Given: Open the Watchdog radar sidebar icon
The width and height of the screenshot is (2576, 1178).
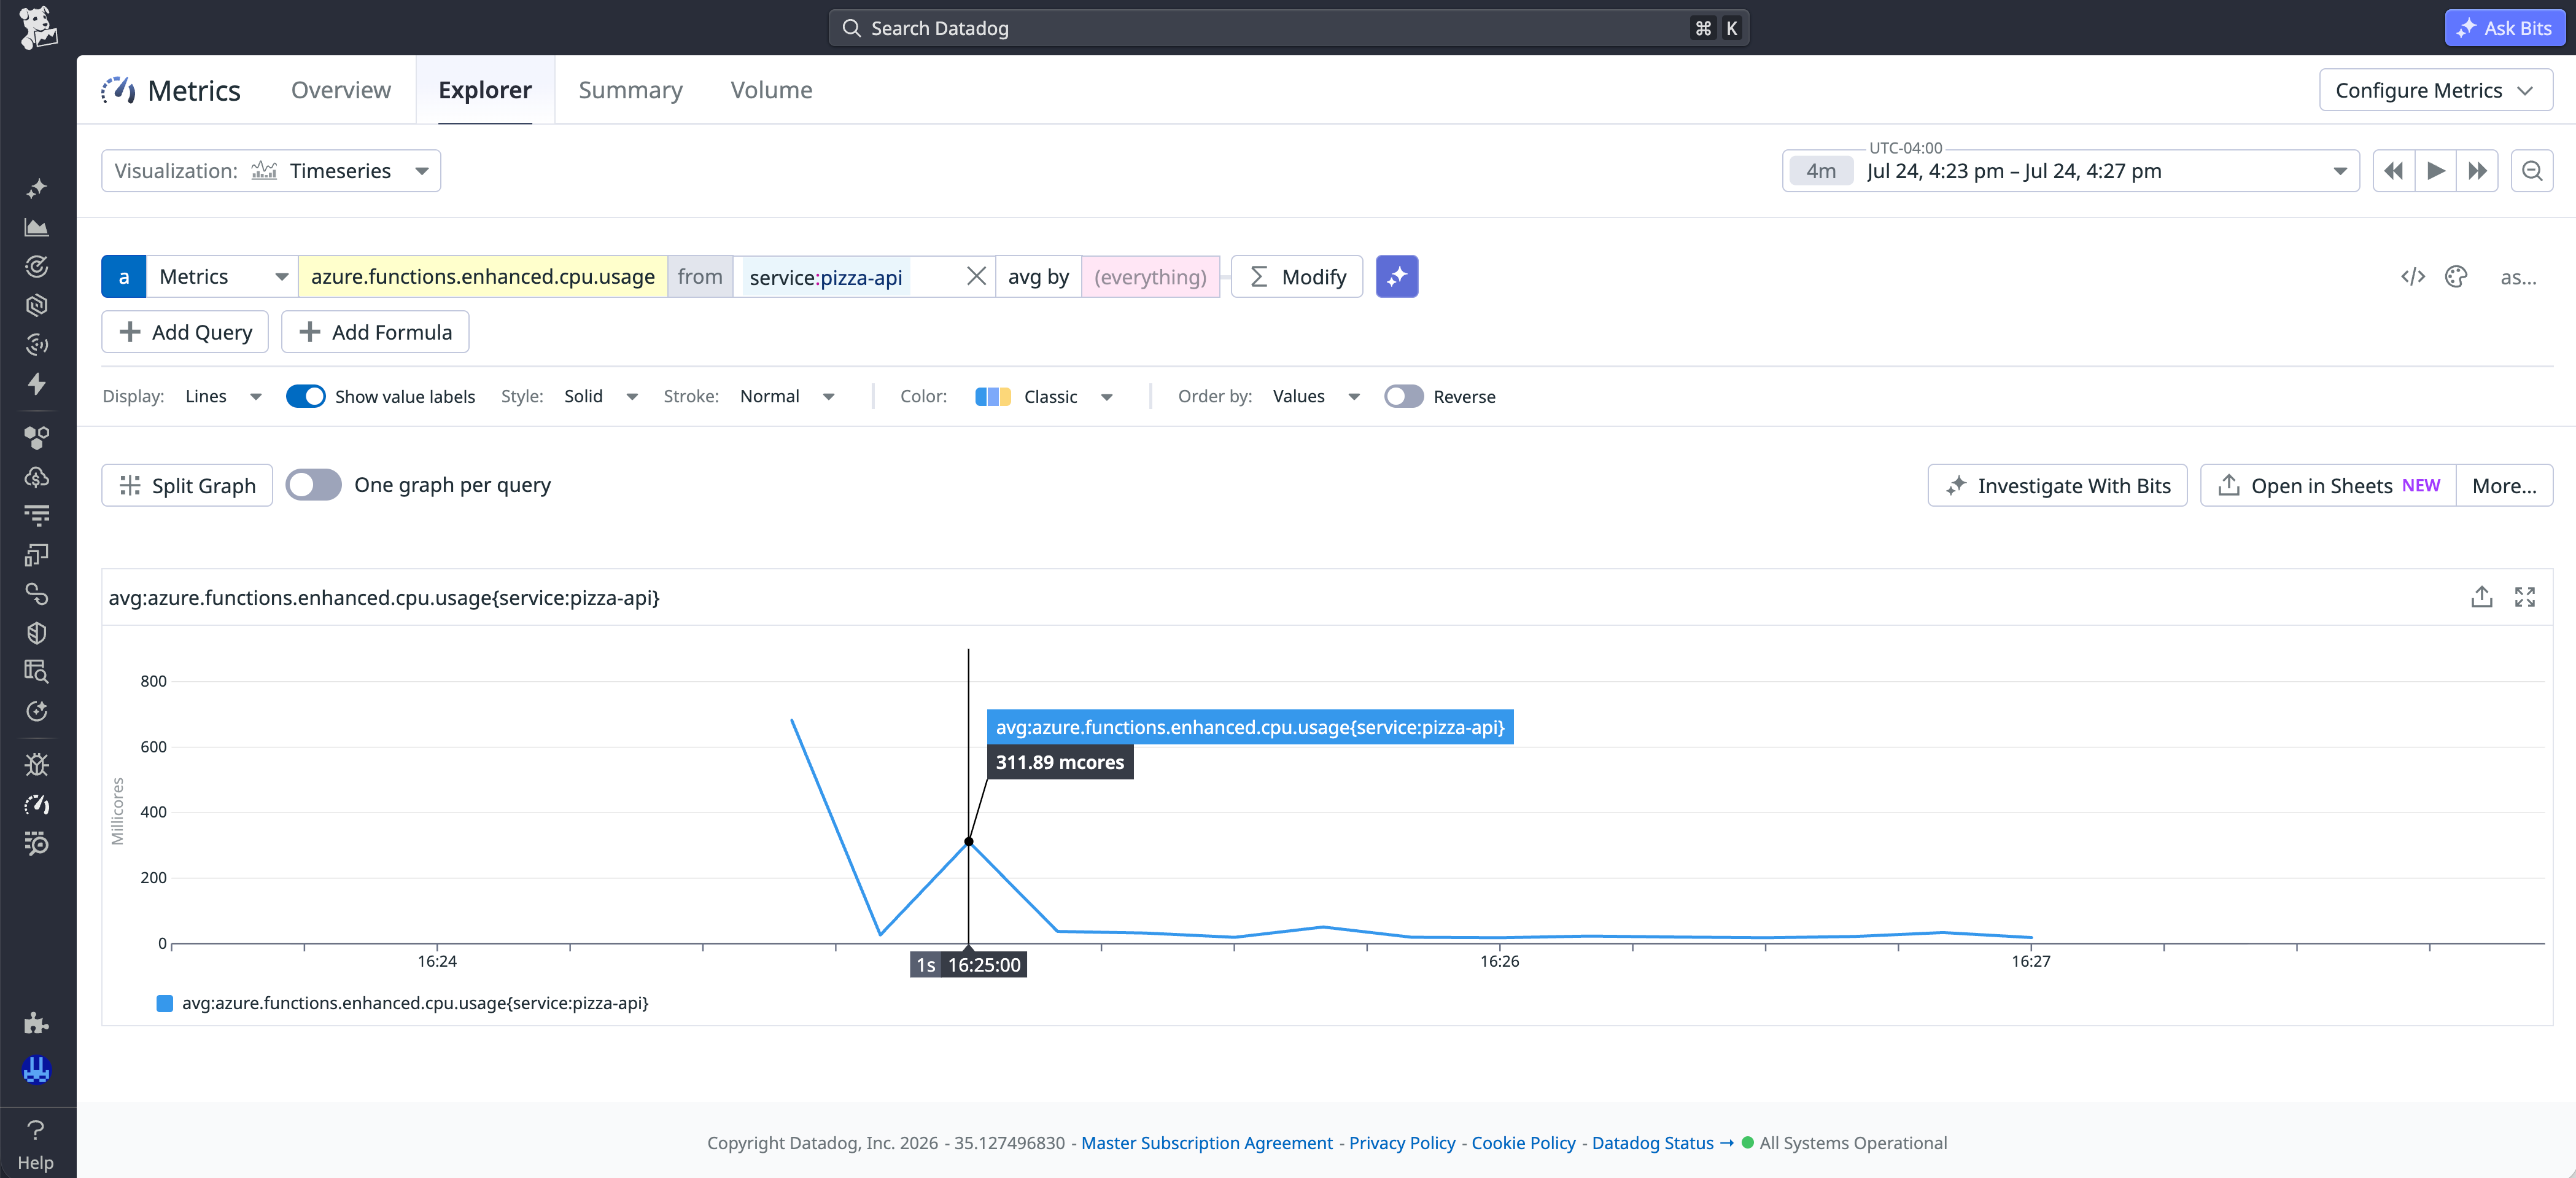Looking at the screenshot, I should pyautogui.click(x=37, y=266).
